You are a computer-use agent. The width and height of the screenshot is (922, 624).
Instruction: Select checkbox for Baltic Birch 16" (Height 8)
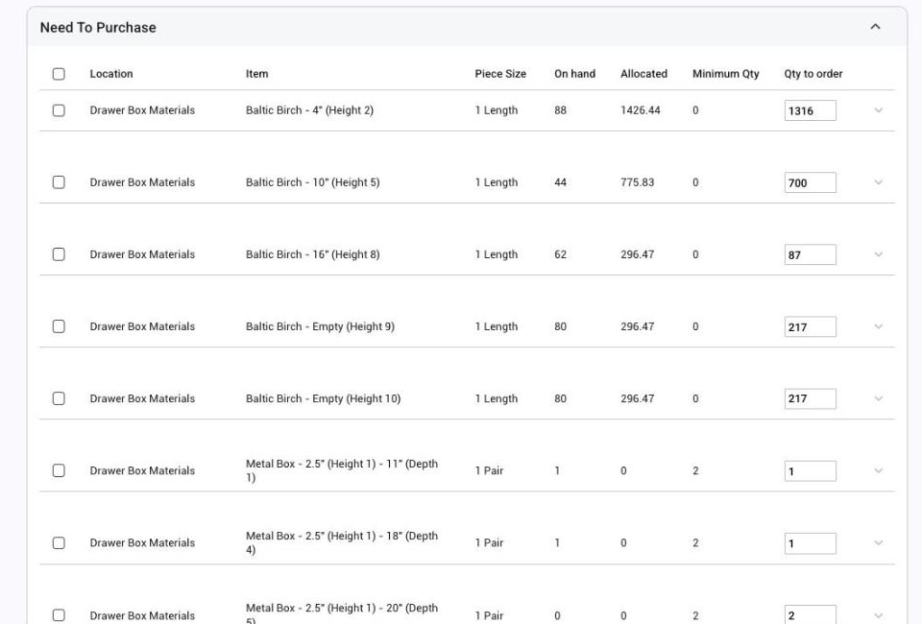59,254
